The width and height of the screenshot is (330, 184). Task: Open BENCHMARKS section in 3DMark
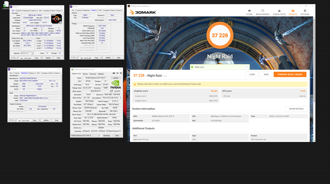[262, 12]
